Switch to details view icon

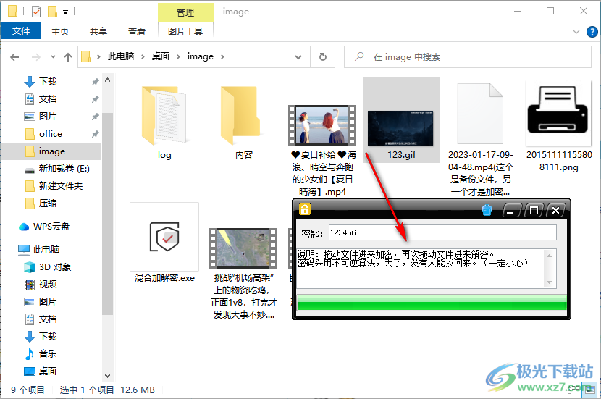point(573,390)
